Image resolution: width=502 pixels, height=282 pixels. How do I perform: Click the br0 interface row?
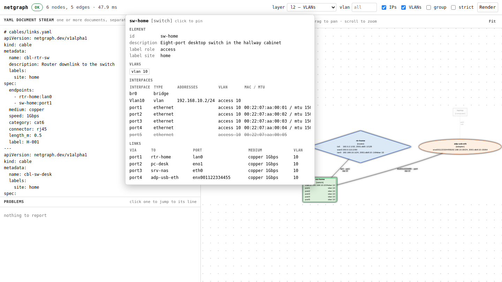(220, 94)
